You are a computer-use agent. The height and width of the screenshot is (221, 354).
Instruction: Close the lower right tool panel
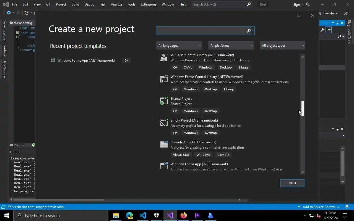[x=342, y=129]
